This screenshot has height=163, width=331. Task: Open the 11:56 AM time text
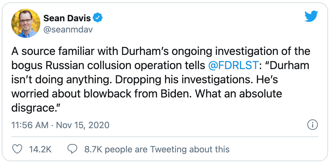coord(30,125)
